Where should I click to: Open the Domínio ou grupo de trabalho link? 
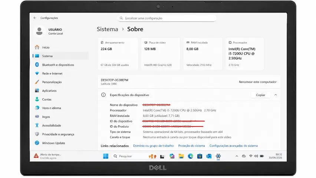point(154,146)
